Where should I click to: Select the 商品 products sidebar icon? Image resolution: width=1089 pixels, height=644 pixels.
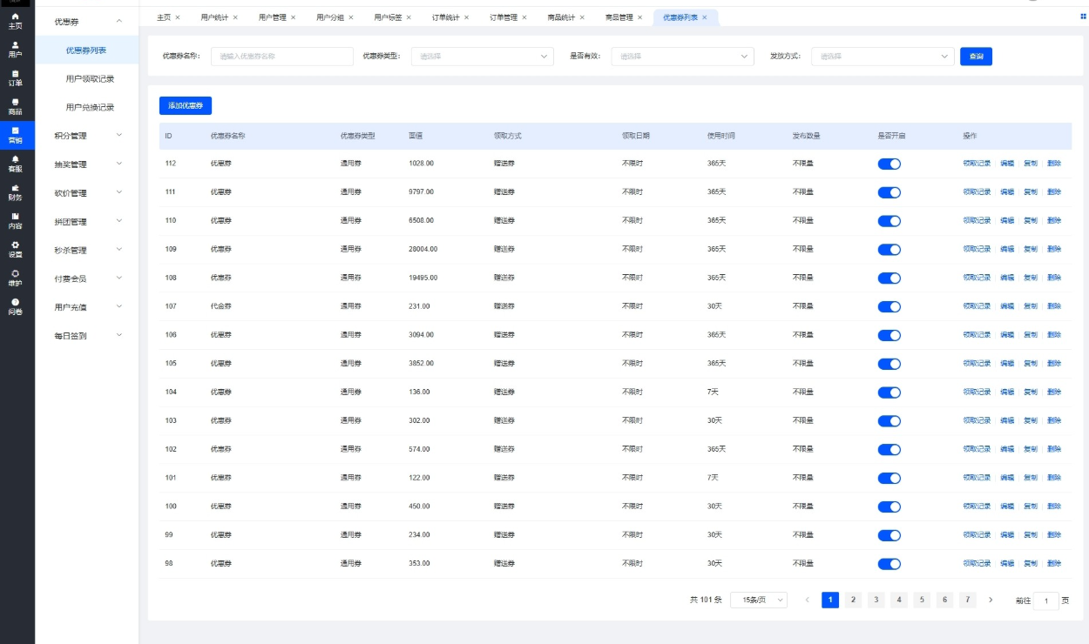tap(15, 107)
